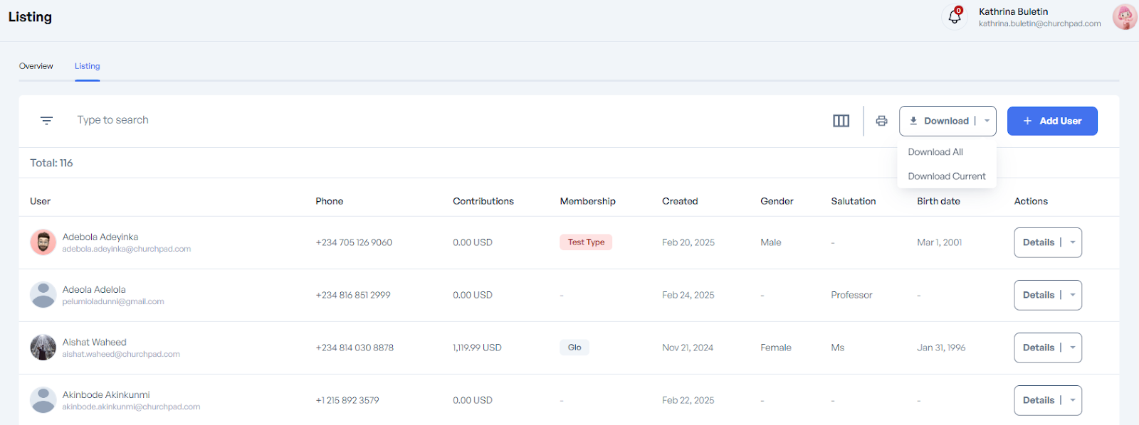
Task: Choose Download Current menu option
Action: pos(946,176)
